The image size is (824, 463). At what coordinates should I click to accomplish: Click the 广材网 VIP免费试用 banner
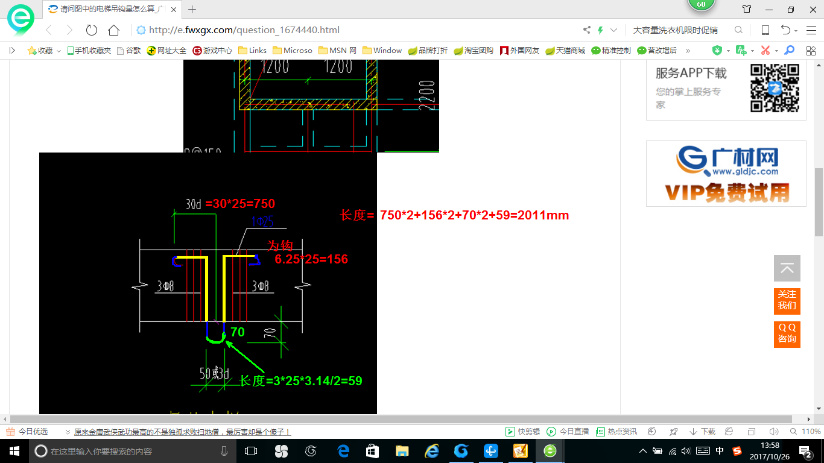point(726,174)
